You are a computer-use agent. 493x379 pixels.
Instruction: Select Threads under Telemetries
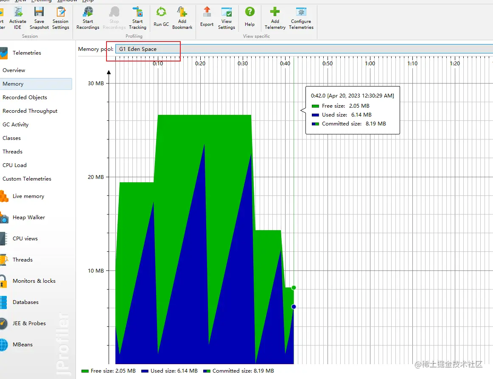pos(13,151)
